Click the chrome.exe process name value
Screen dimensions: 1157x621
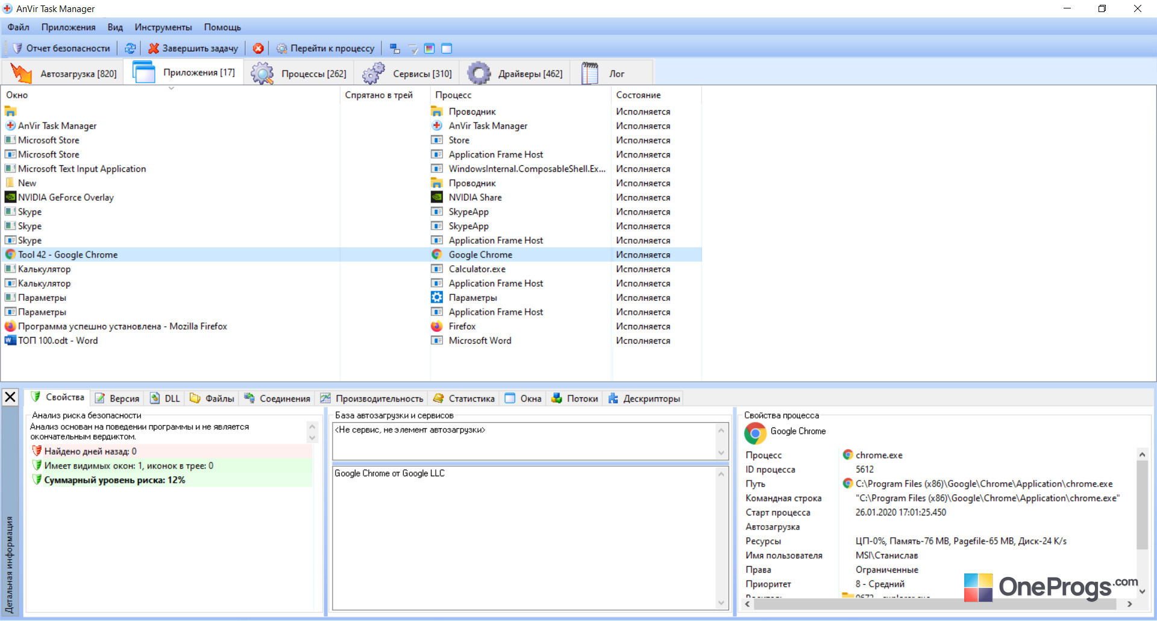point(879,455)
